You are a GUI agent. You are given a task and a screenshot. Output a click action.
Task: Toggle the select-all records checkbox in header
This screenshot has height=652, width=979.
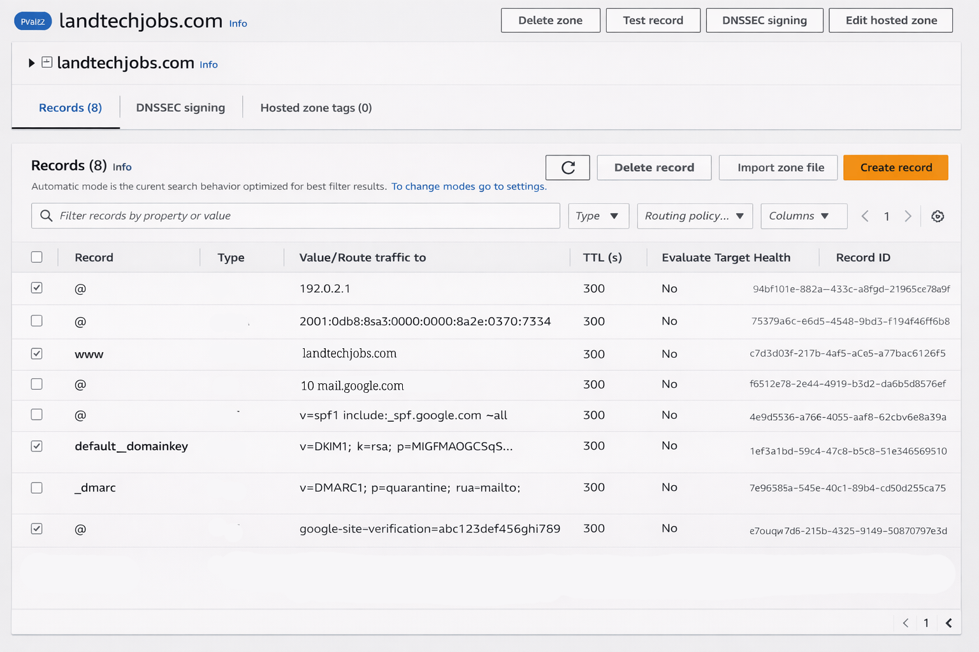tap(37, 257)
